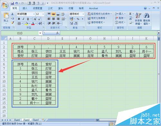Image resolution: width=161 pixels, height=126 pixels.
Task: Open Cell Styles (儲存格樣式) menu
Action: click(96, 22)
